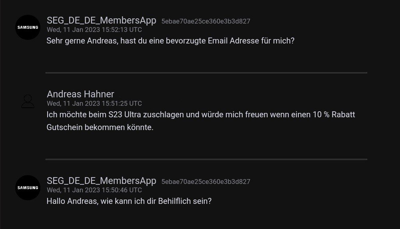Click the timestamp Wed, 11 Jan 2023 15:50:46 UTC

(94, 190)
